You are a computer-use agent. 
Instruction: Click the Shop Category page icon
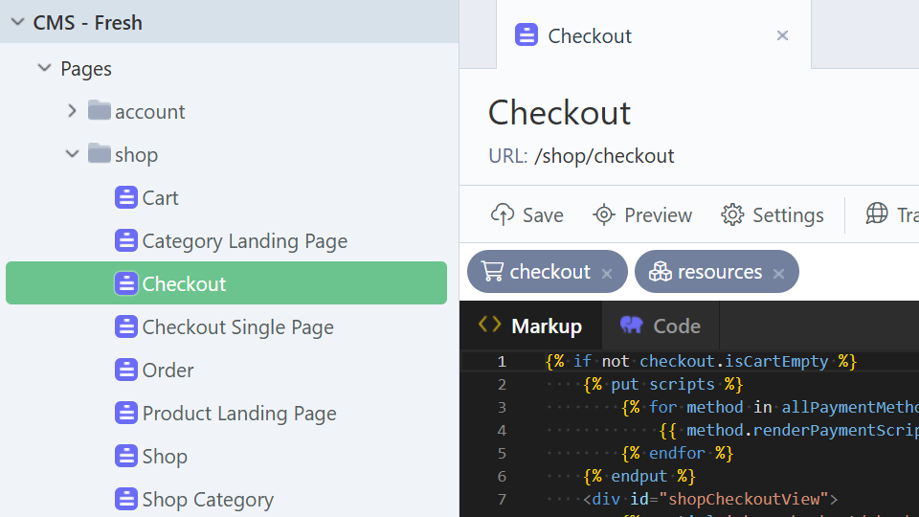126,499
